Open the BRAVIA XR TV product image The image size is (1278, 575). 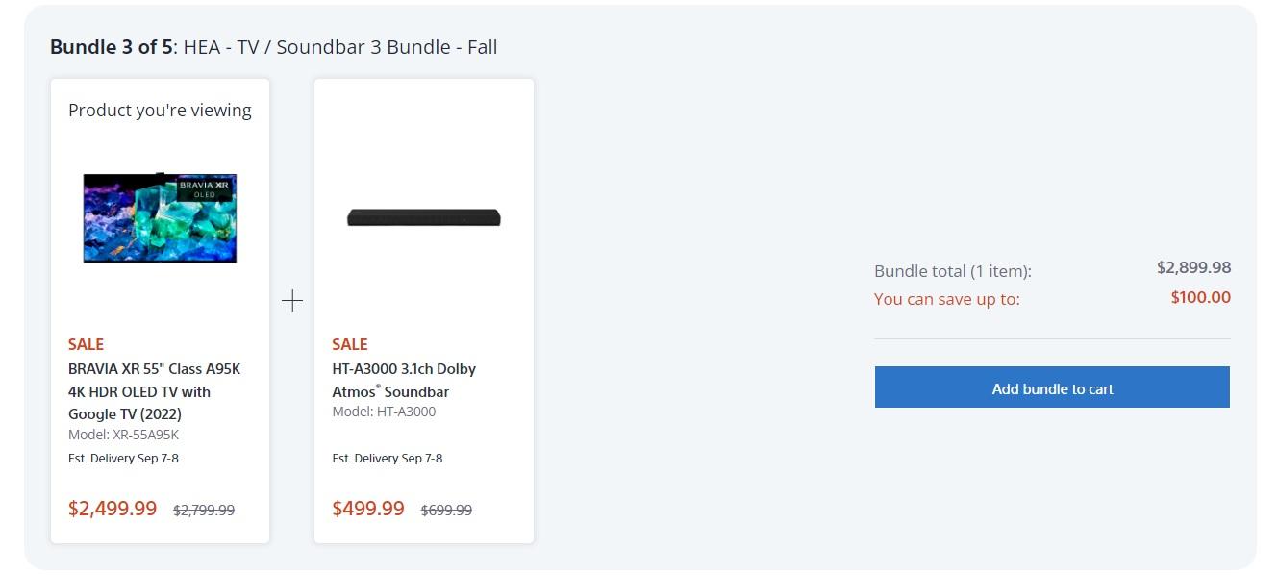click(160, 217)
